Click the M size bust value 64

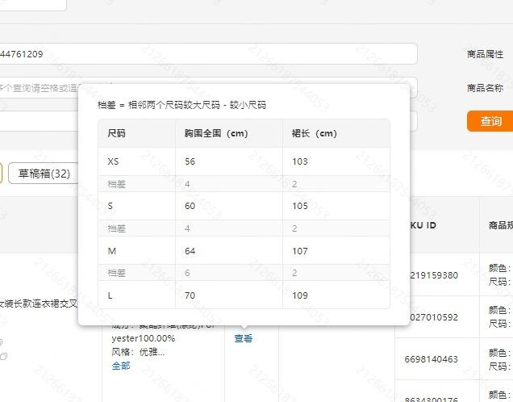[x=190, y=251]
